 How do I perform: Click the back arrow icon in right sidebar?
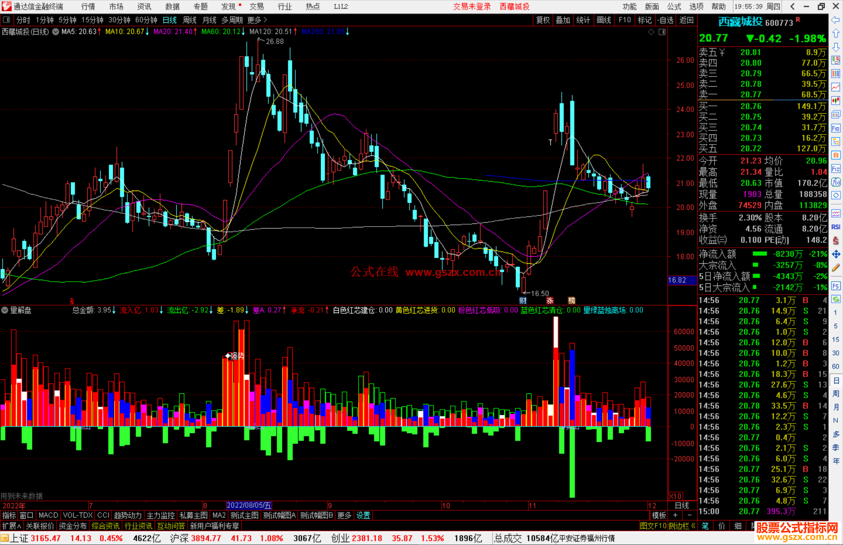click(836, 20)
